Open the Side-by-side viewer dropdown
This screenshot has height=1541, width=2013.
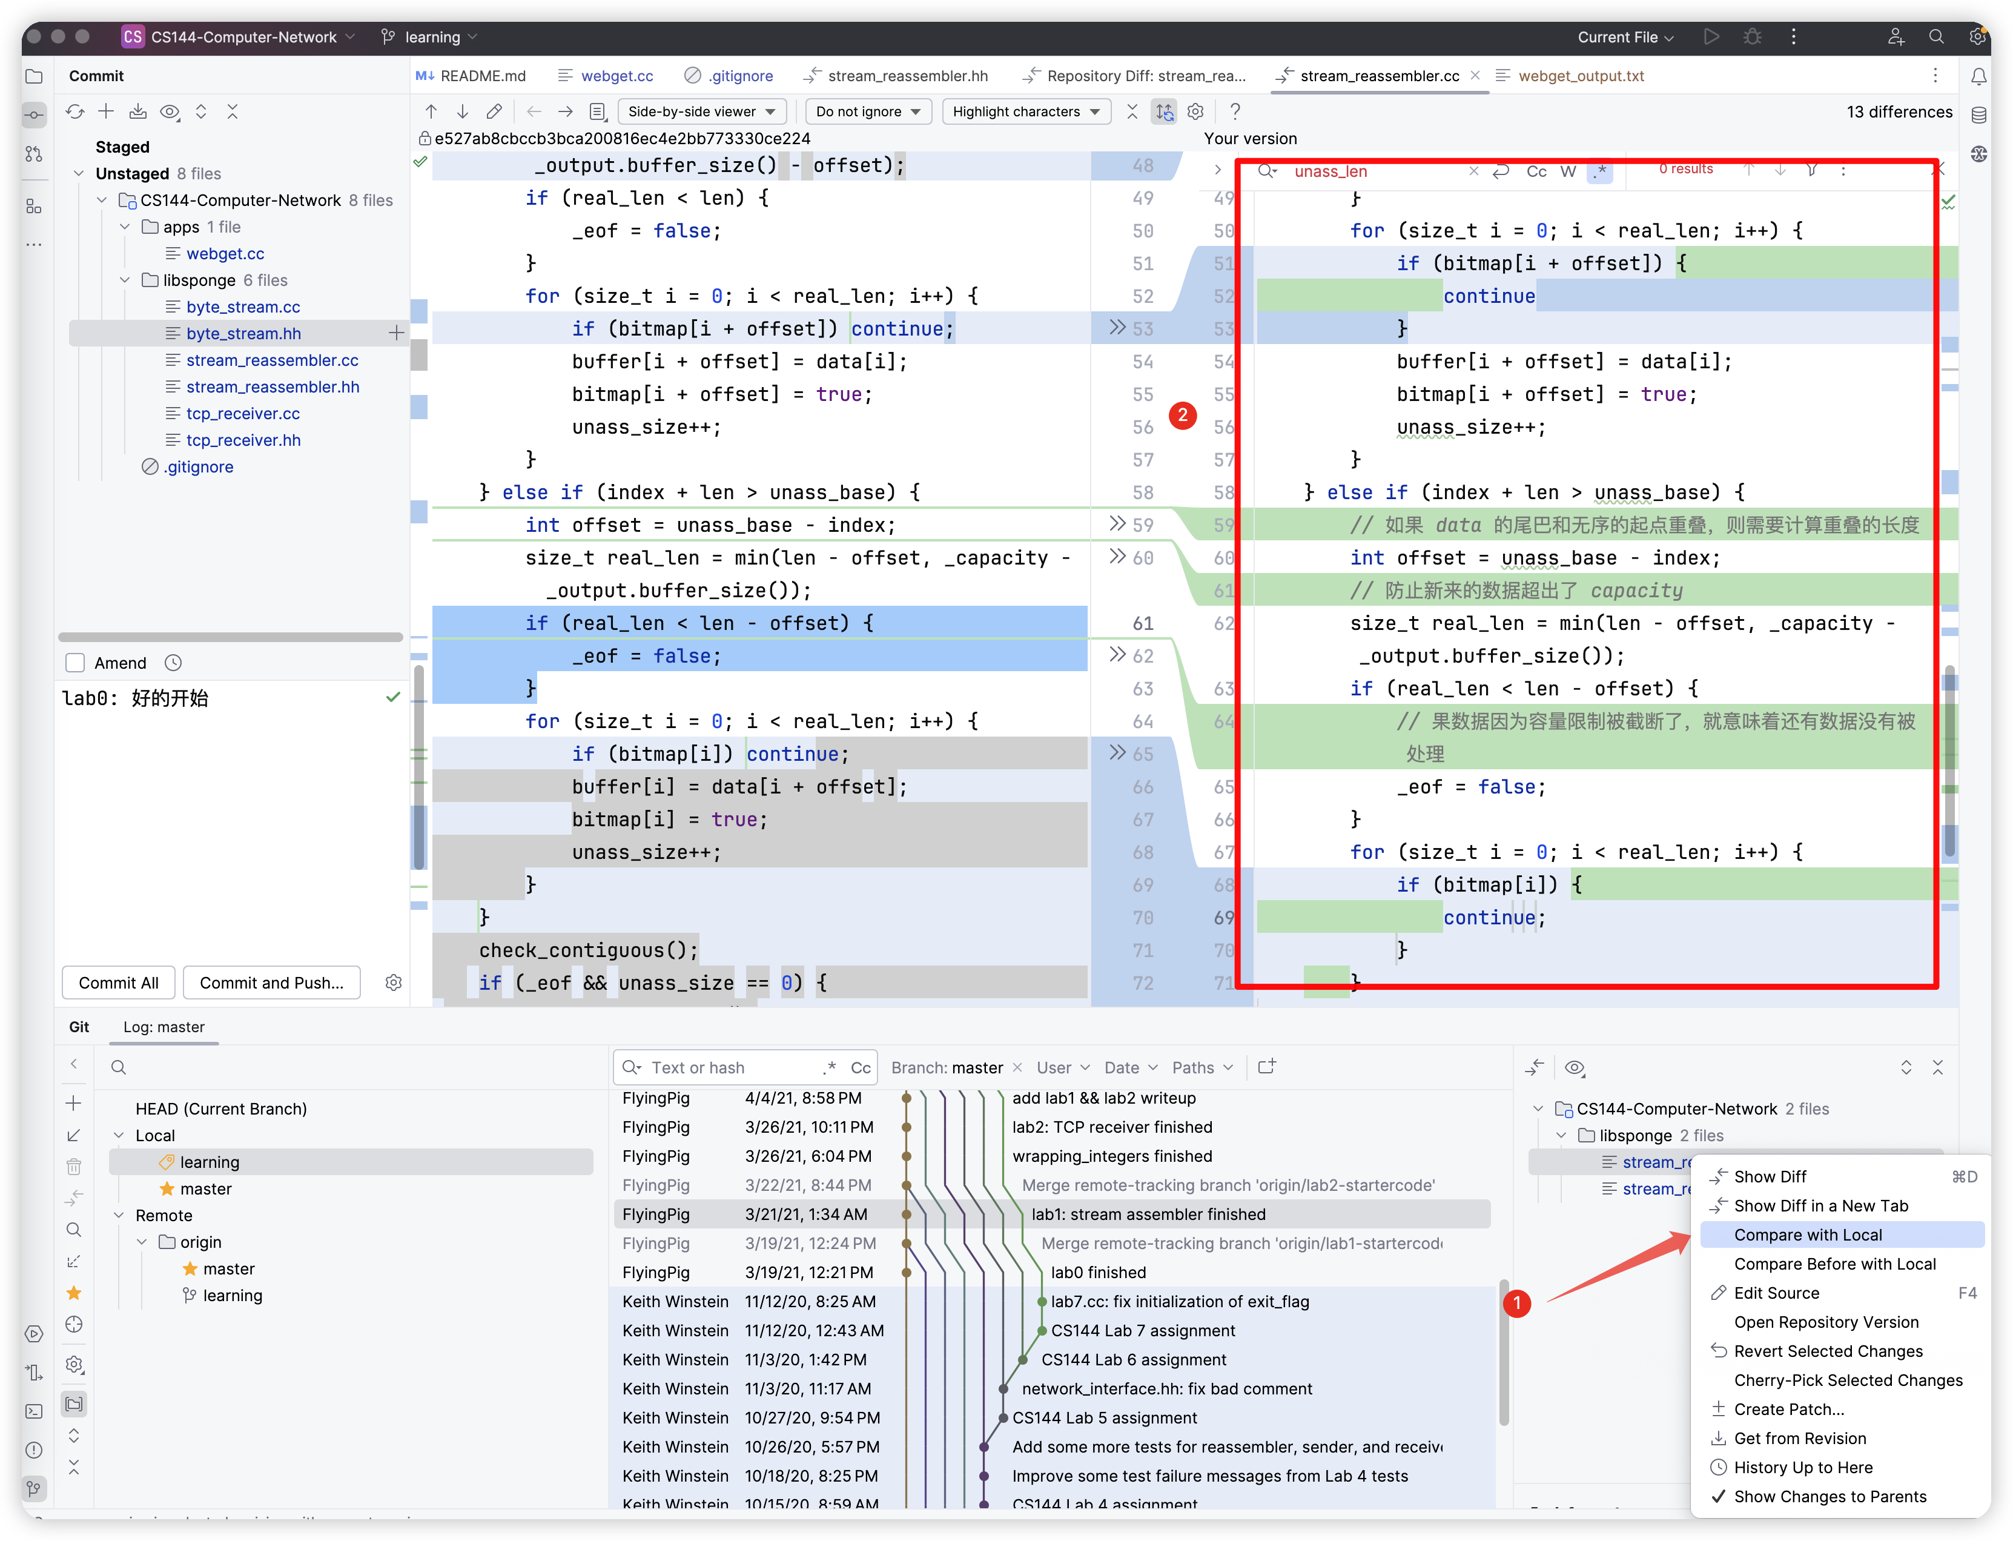pyautogui.click(x=701, y=112)
